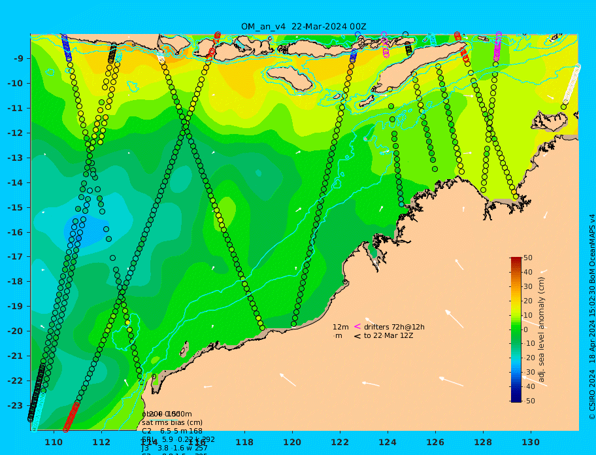Click longitude axis label 120
This screenshot has height=455, width=596.
tap(292, 442)
